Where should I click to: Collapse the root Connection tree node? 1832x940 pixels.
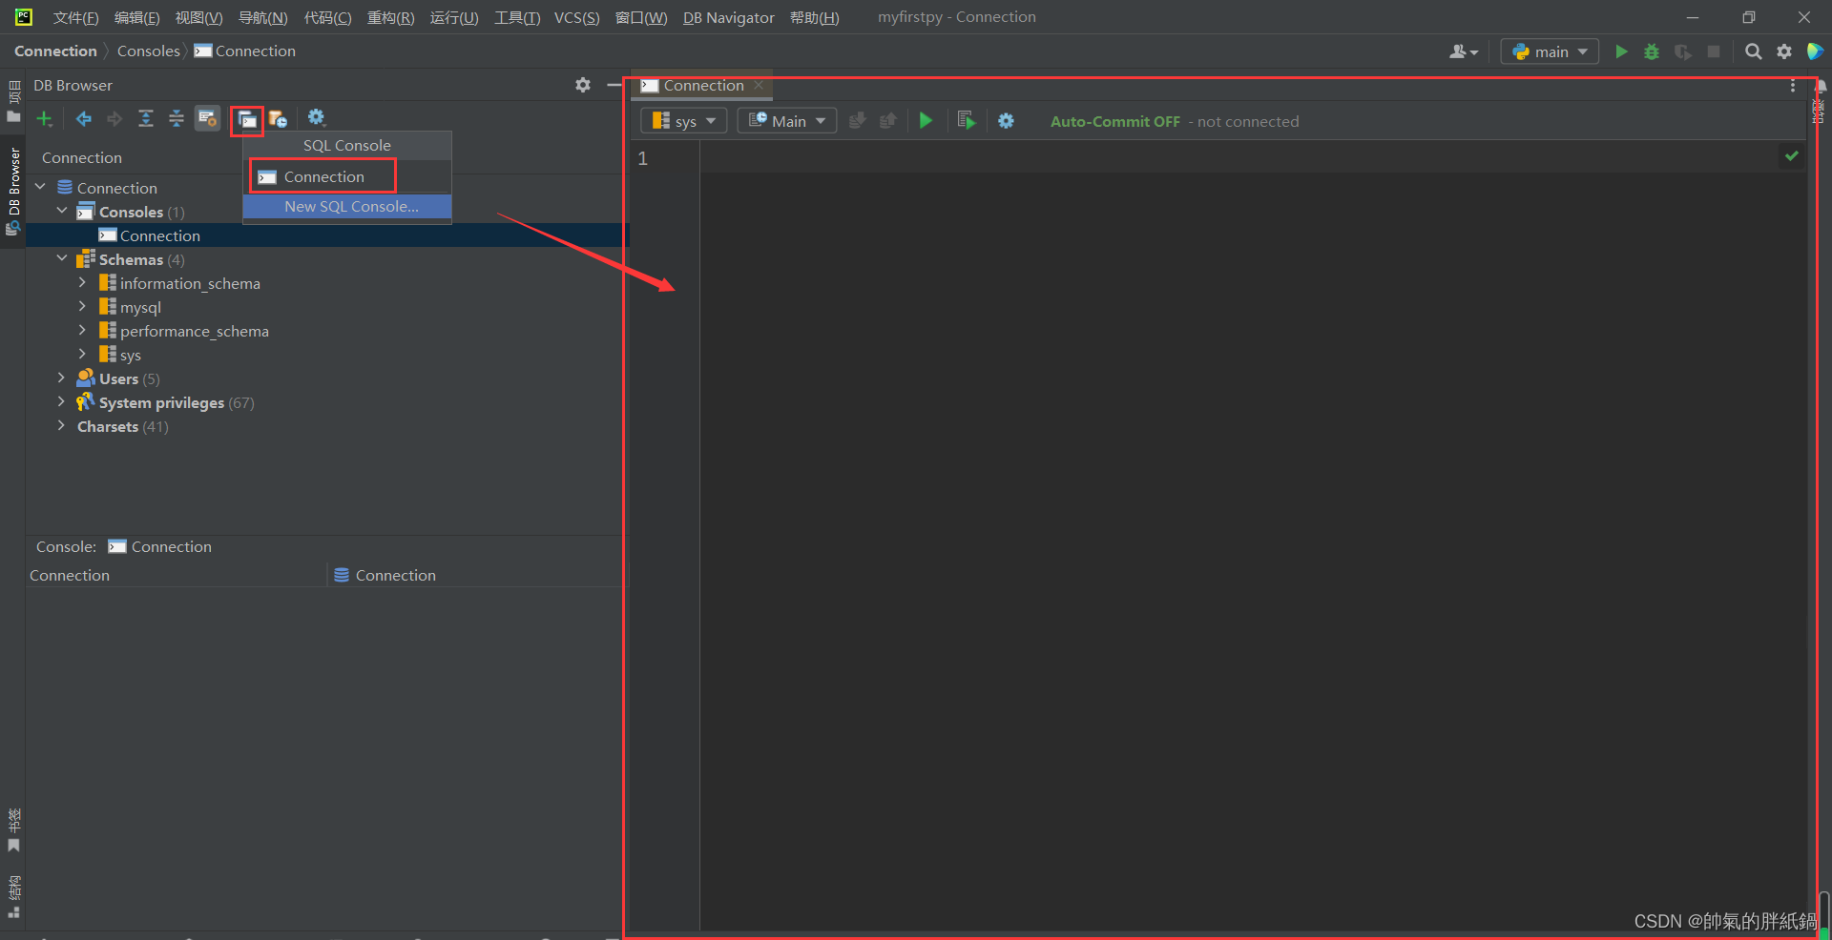(x=40, y=187)
